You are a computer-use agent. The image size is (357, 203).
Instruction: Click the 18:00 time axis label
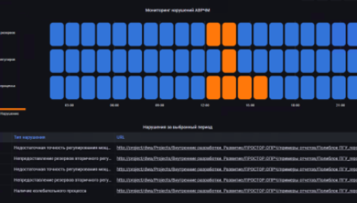pos(295,106)
